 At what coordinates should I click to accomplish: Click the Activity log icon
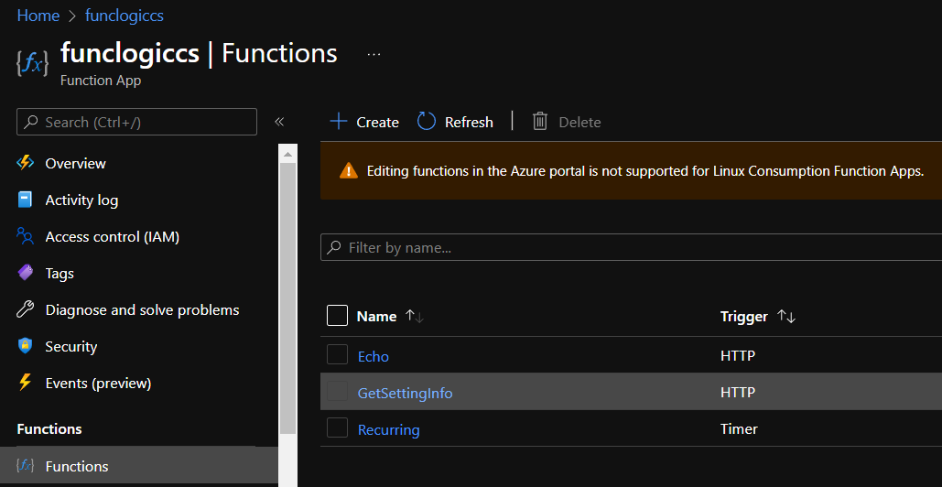pos(26,200)
